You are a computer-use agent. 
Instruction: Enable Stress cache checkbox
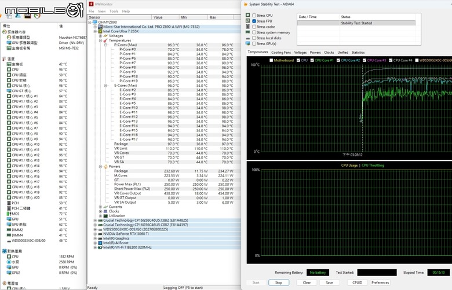click(254, 27)
